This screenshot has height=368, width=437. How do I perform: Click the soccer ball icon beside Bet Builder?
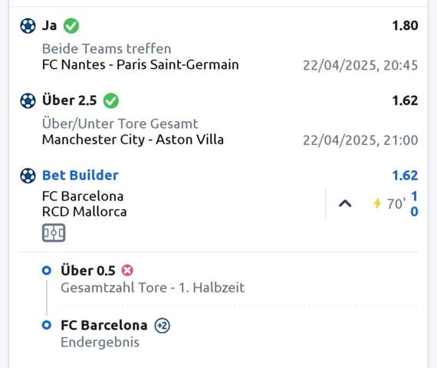coord(28,176)
